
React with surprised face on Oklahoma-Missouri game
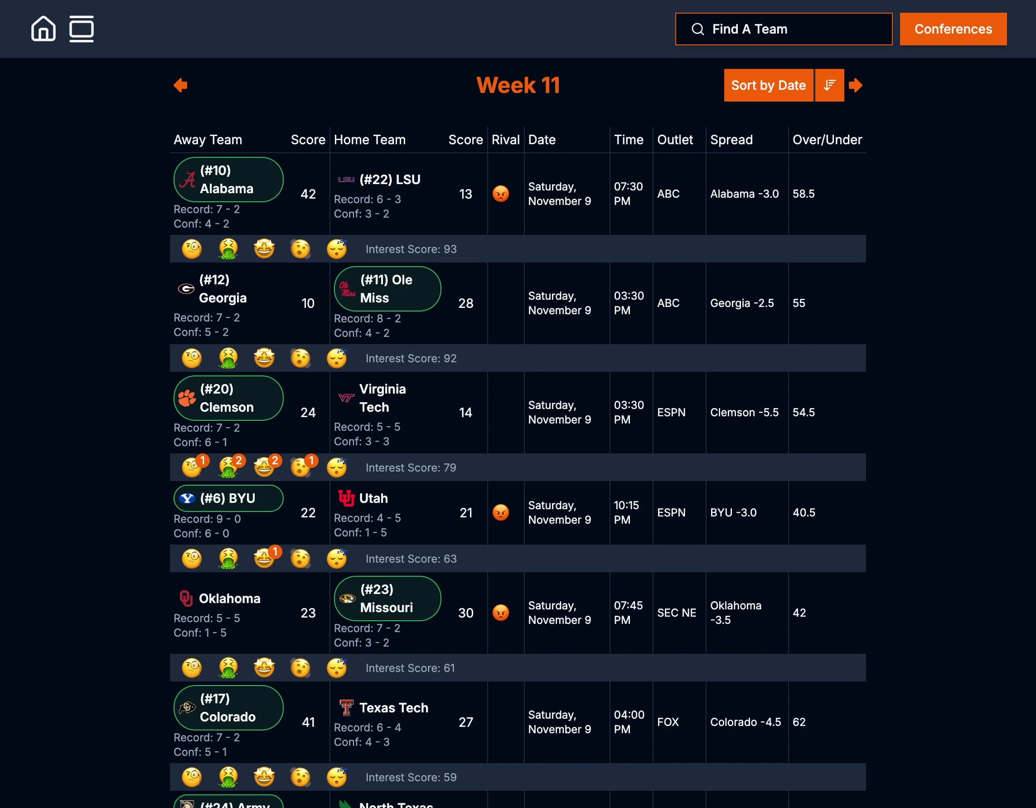pyautogui.click(x=300, y=667)
